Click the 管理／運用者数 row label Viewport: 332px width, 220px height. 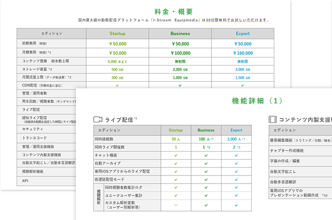click(x=35, y=93)
